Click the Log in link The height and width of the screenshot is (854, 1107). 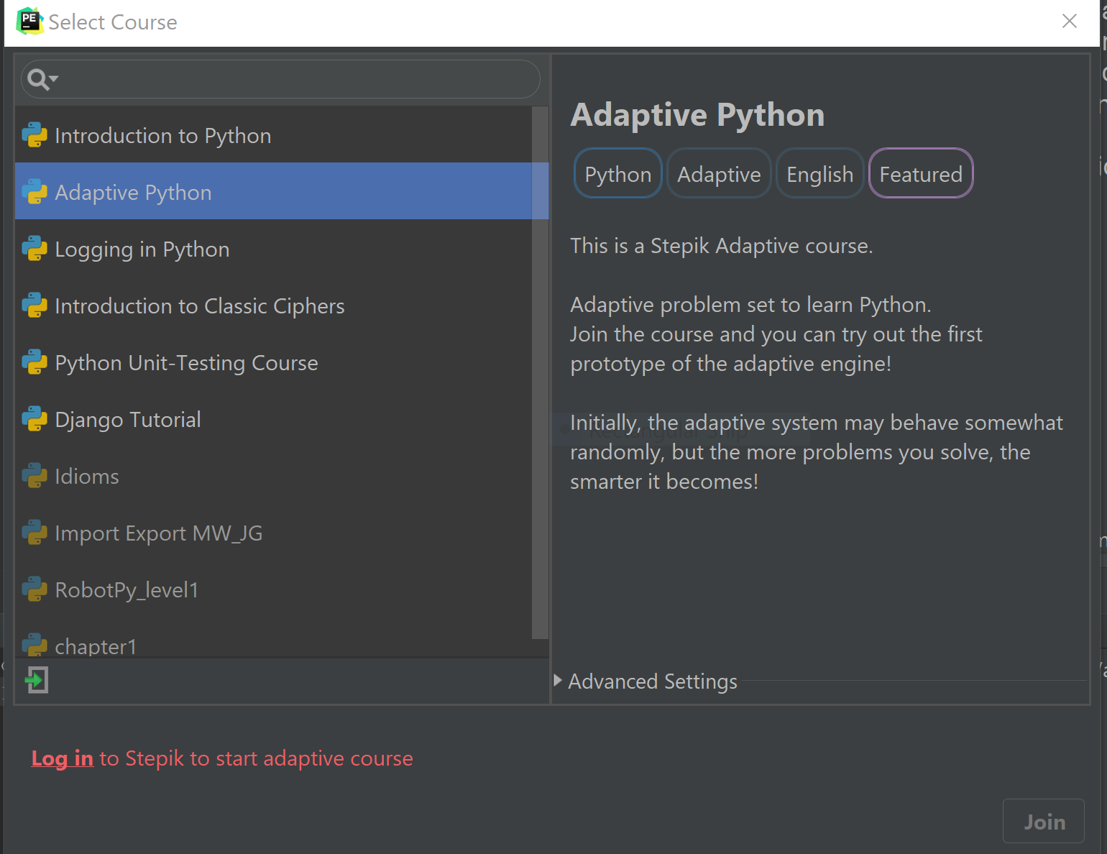coord(63,758)
